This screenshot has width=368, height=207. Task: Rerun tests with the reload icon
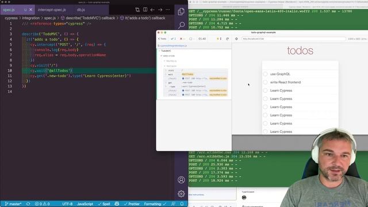point(227,39)
